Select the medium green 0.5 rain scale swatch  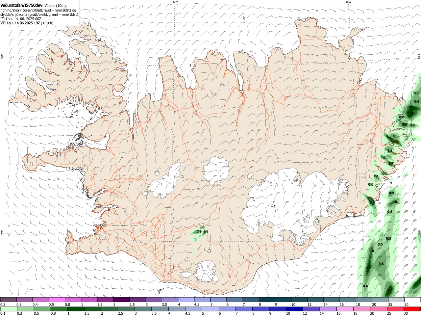[42, 309]
